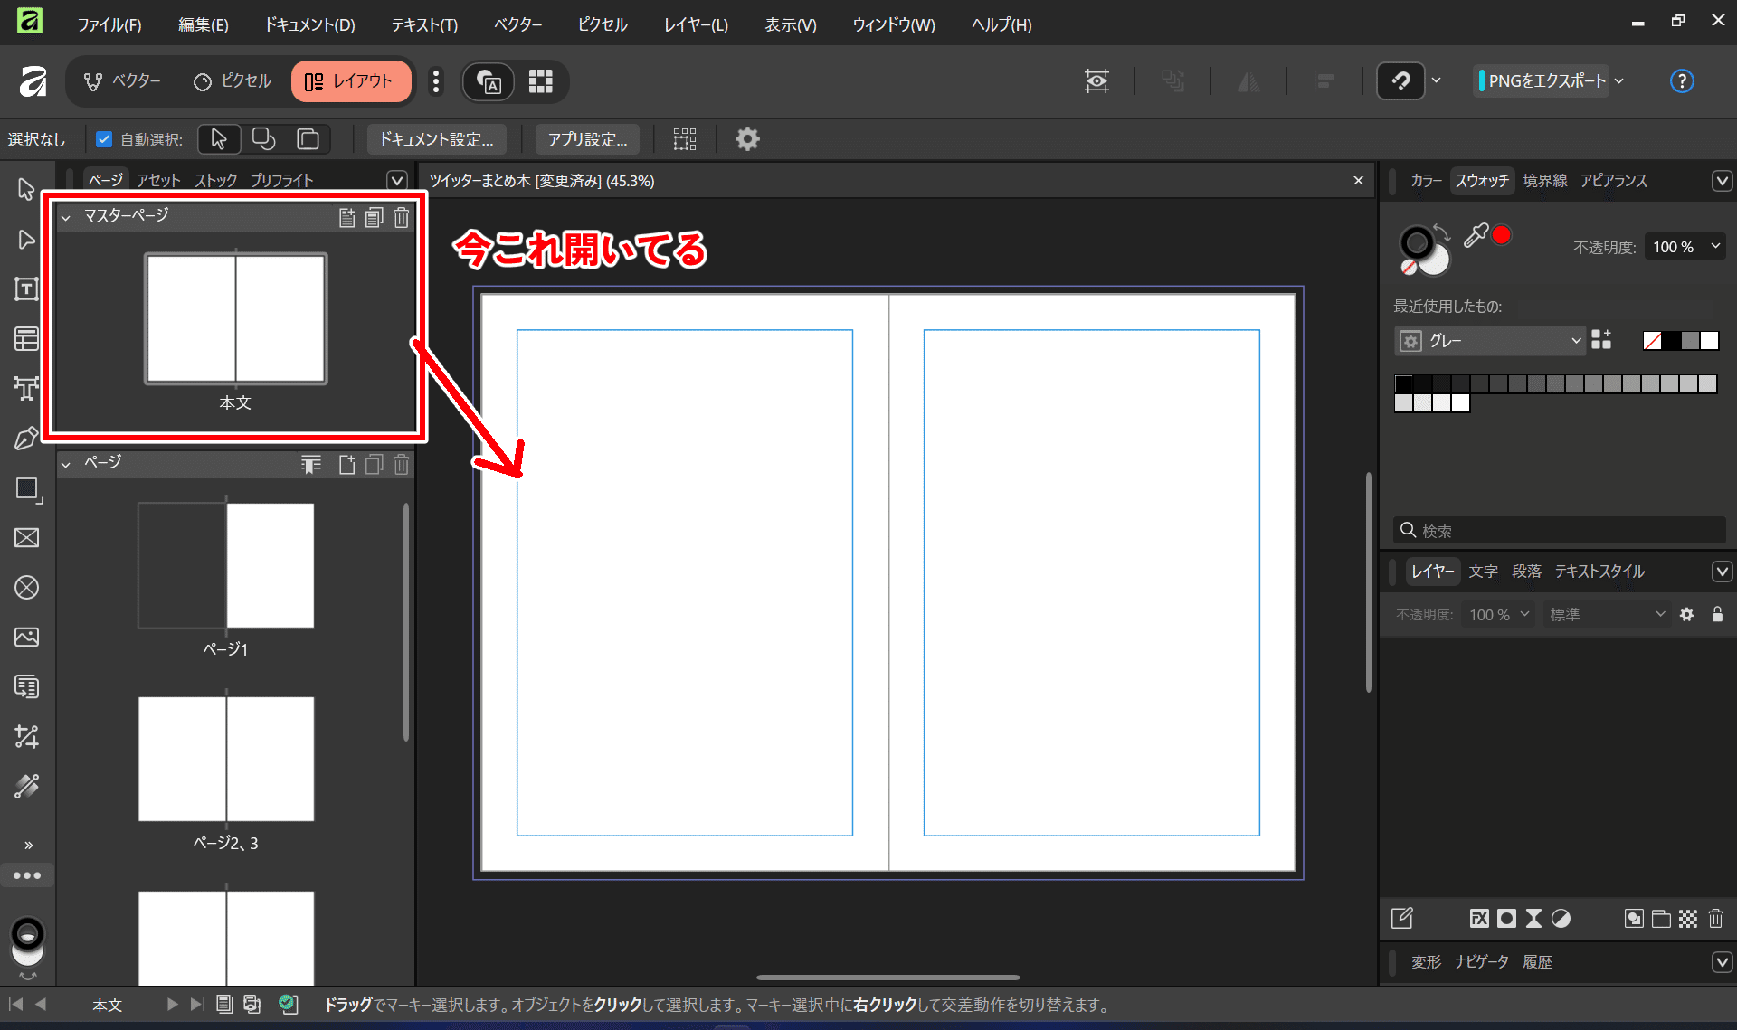Open the gray swatch palette dropdown
Viewport: 1737px width, 1030px height.
click(x=1490, y=341)
